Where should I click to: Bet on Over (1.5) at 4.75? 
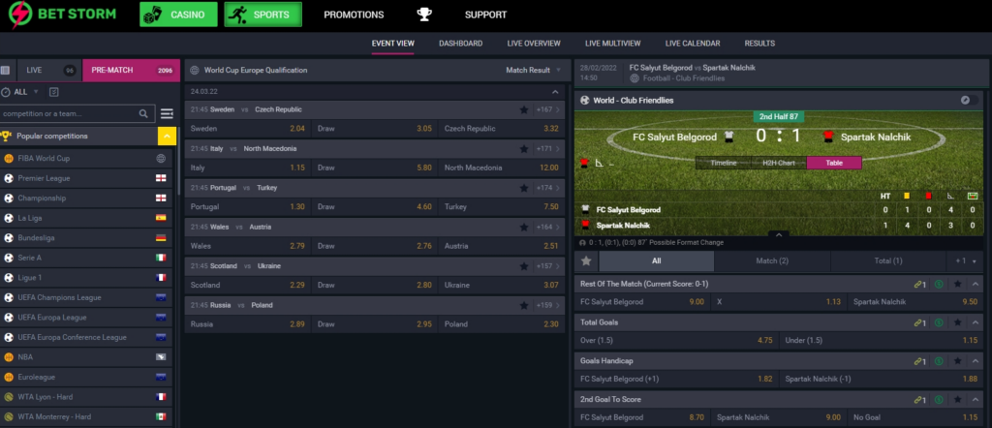point(676,340)
